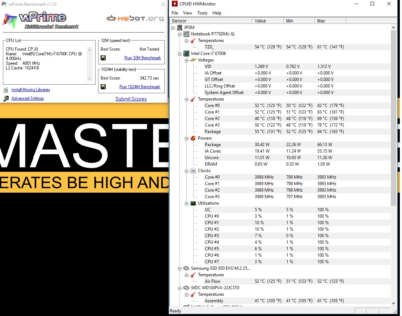The image size is (402, 316).
Task: Select the JPSM computer icon
Action: (x=180, y=27)
